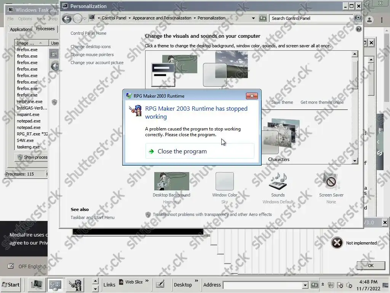Open Change mouse pointers link
This screenshot has width=390, height=293.
coord(92,55)
